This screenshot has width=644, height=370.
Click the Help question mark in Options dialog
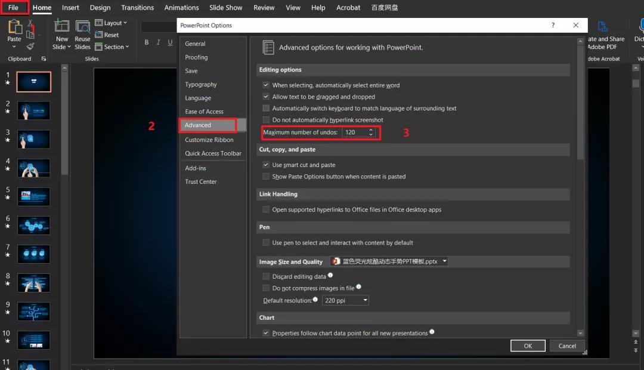pos(553,25)
